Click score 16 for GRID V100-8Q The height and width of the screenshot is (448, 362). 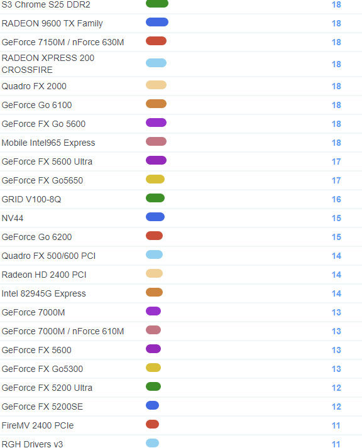pos(336,199)
